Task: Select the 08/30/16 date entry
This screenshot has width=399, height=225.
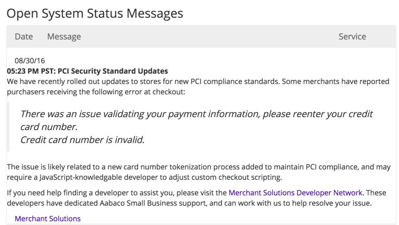Action: click(x=30, y=61)
